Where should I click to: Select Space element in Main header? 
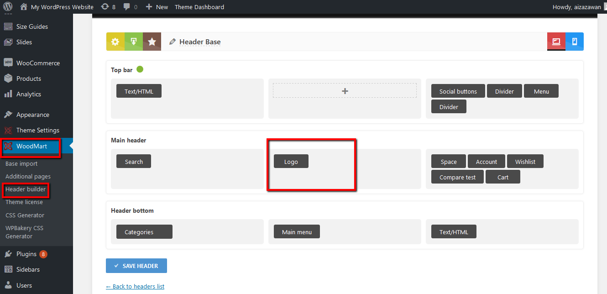[x=449, y=162]
